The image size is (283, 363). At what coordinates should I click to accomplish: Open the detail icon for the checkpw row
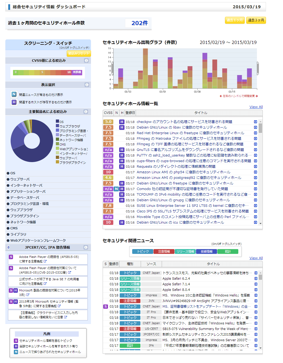tap(256, 122)
